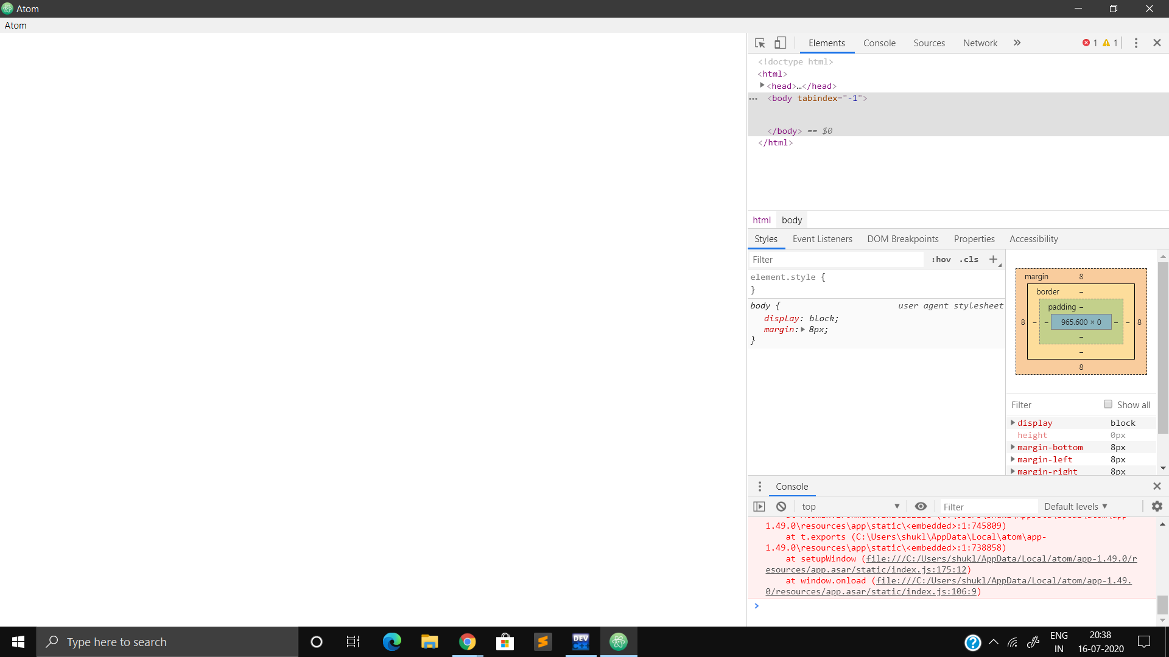Open console settings gear icon
The height and width of the screenshot is (657, 1169).
(1157, 507)
